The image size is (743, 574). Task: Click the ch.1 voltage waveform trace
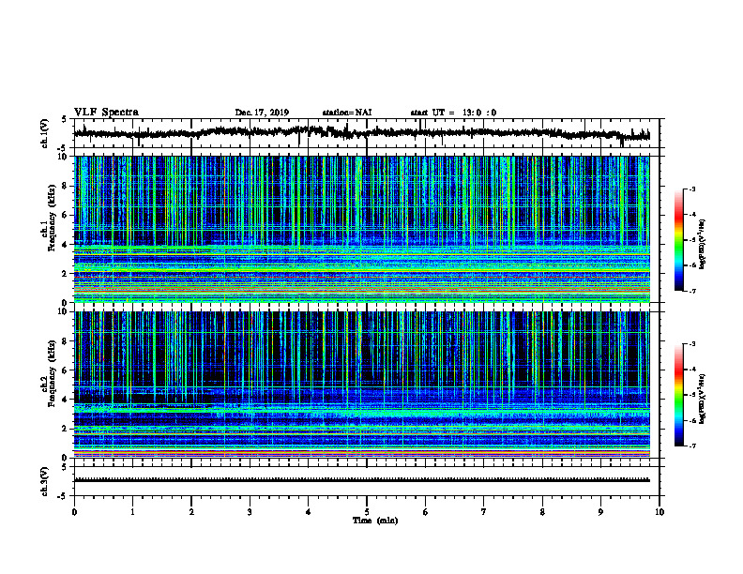[x=361, y=132]
